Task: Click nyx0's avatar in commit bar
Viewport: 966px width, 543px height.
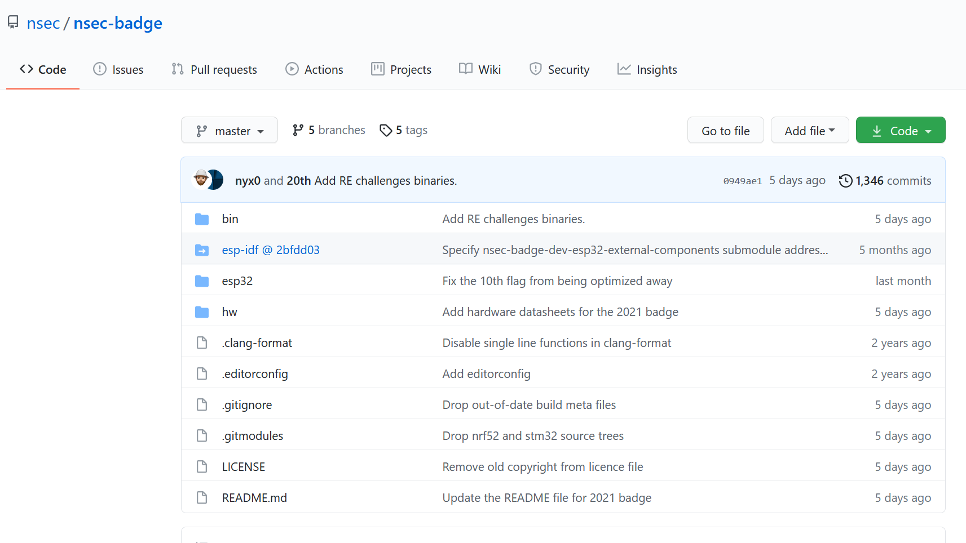Action: point(201,180)
